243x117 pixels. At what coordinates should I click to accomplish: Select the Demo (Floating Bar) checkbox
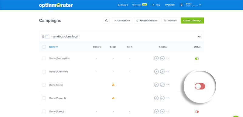44,58
